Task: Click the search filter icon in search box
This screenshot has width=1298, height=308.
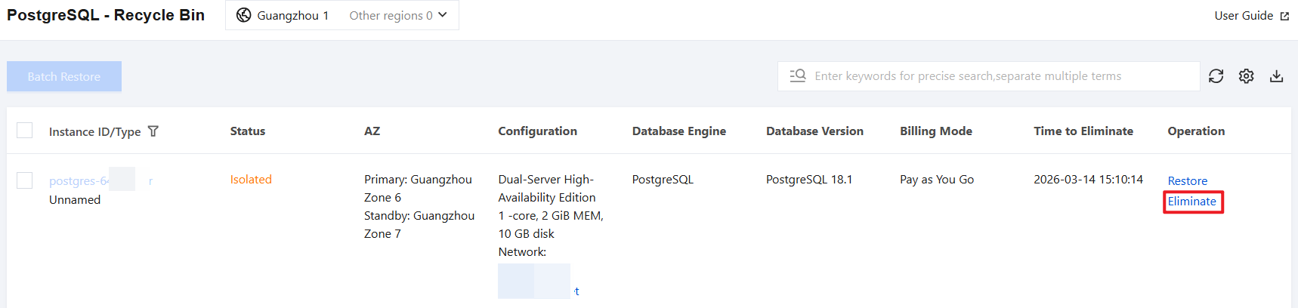Action: (798, 75)
